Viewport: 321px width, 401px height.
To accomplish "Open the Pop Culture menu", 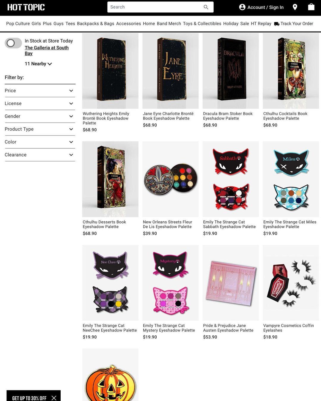I will (18, 24).
